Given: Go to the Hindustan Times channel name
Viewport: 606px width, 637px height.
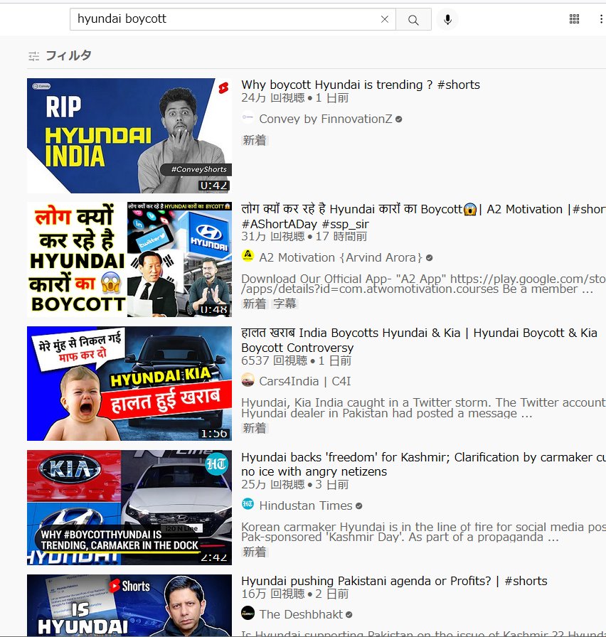Looking at the screenshot, I should 306,505.
